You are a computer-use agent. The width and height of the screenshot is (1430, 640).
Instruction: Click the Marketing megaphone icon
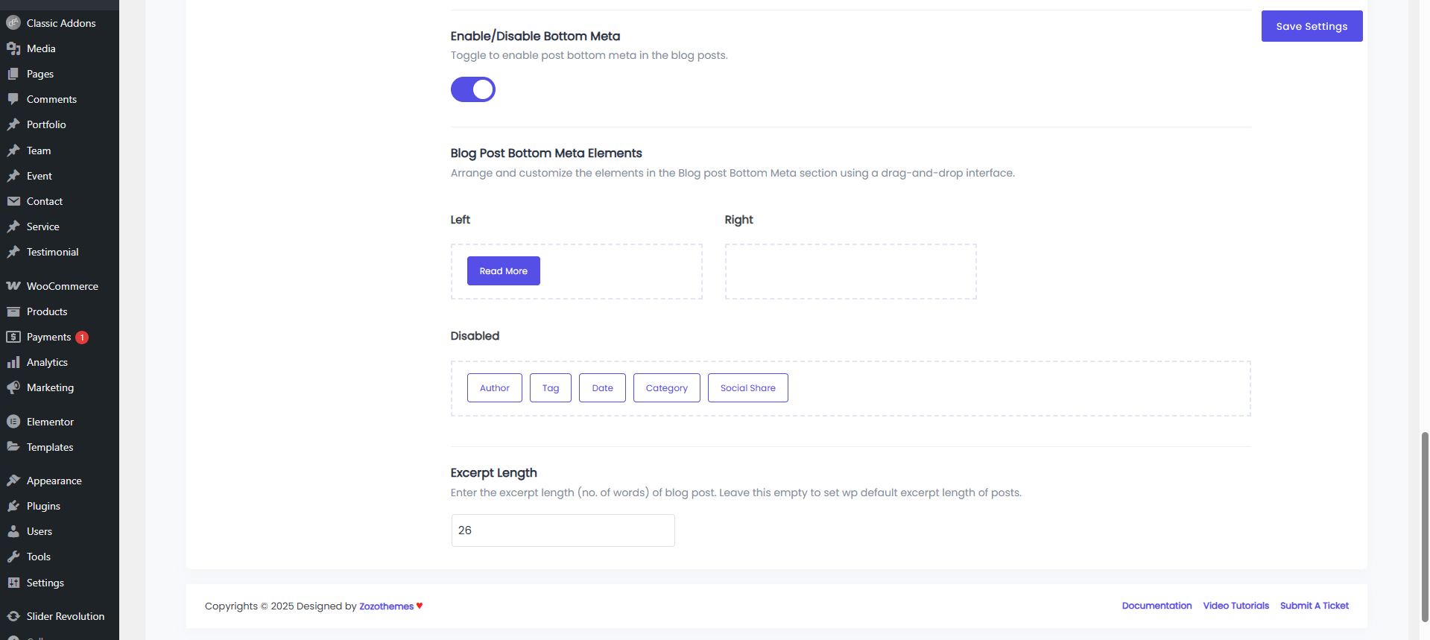(x=13, y=387)
